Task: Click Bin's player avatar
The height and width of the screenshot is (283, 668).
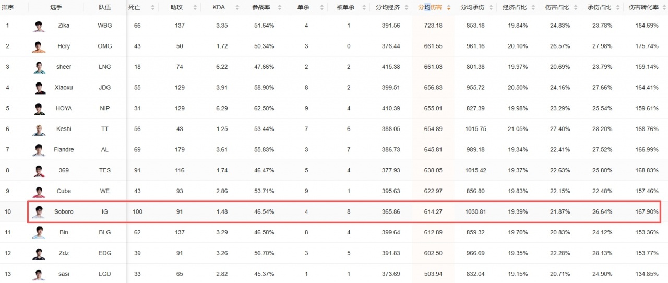Action: pyautogui.click(x=39, y=232)
